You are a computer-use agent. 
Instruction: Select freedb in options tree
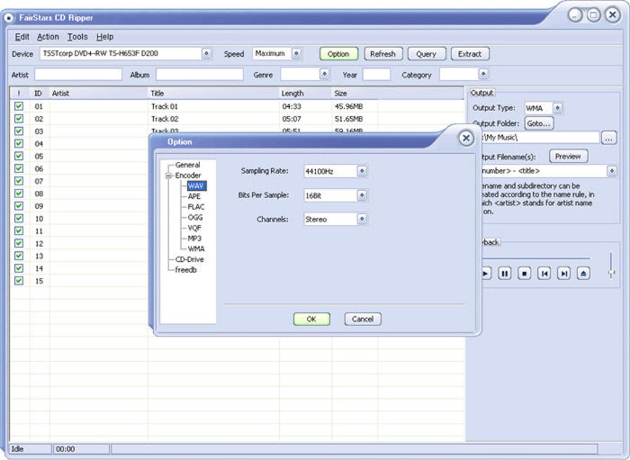(x=186, y=270)
